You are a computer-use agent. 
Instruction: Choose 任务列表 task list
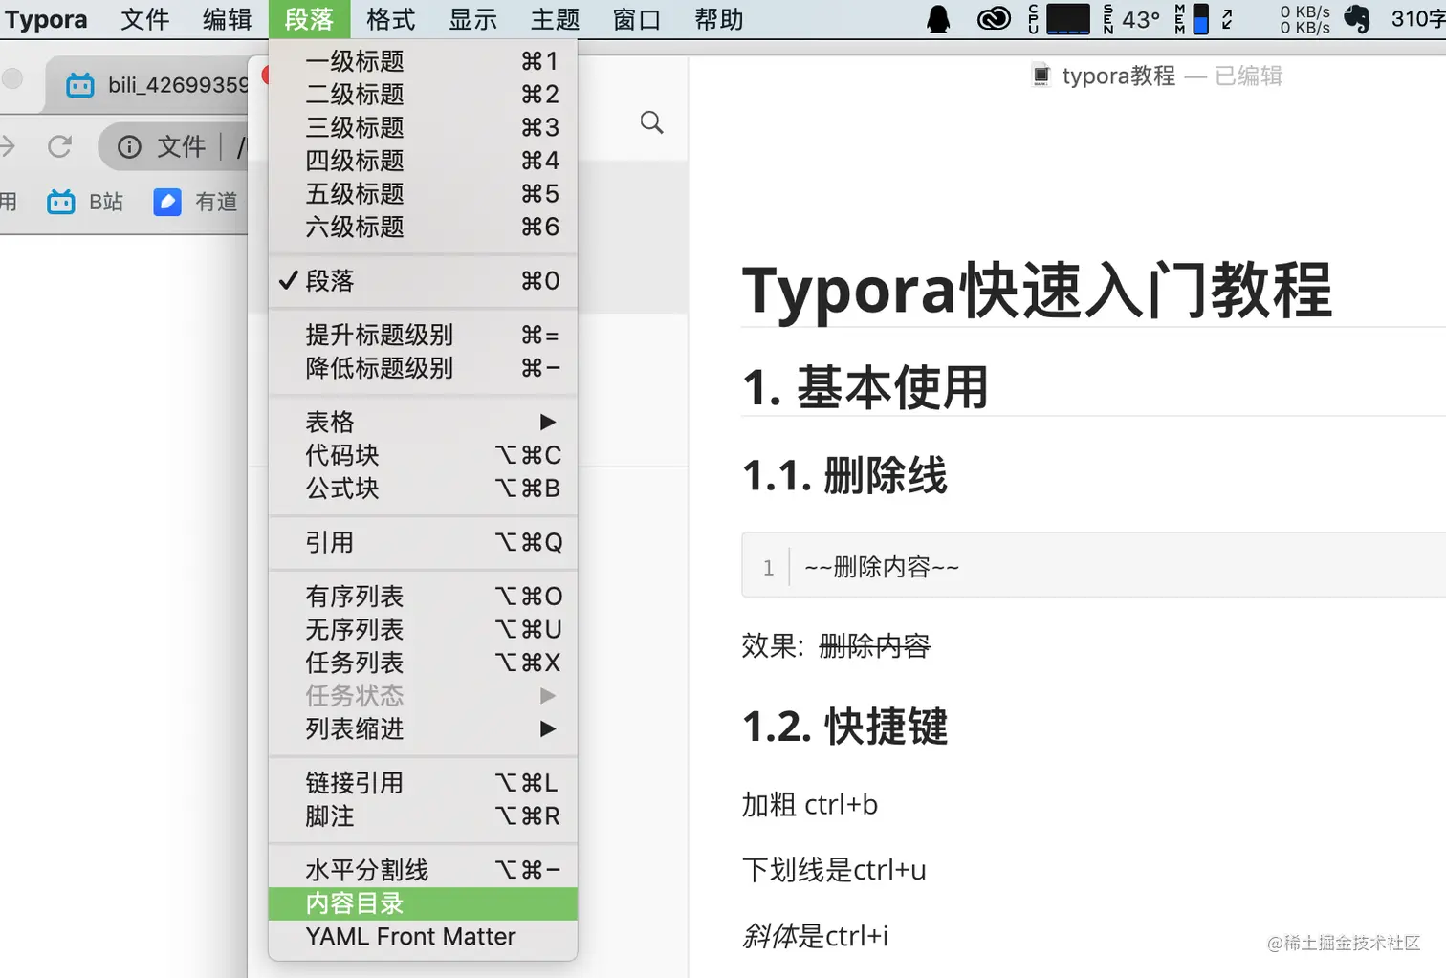(x=423, y=663)
